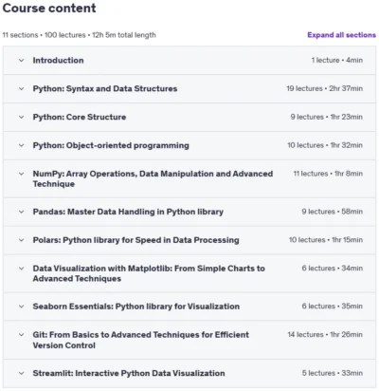
Task: Expand the Streamlit section chevron
Action: click(21, 373)
